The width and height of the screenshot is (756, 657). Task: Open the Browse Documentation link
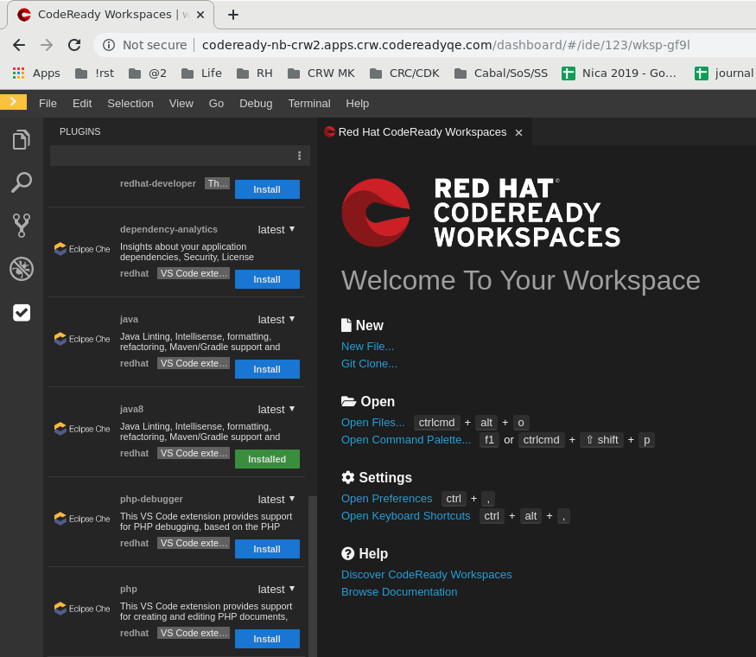398,592
